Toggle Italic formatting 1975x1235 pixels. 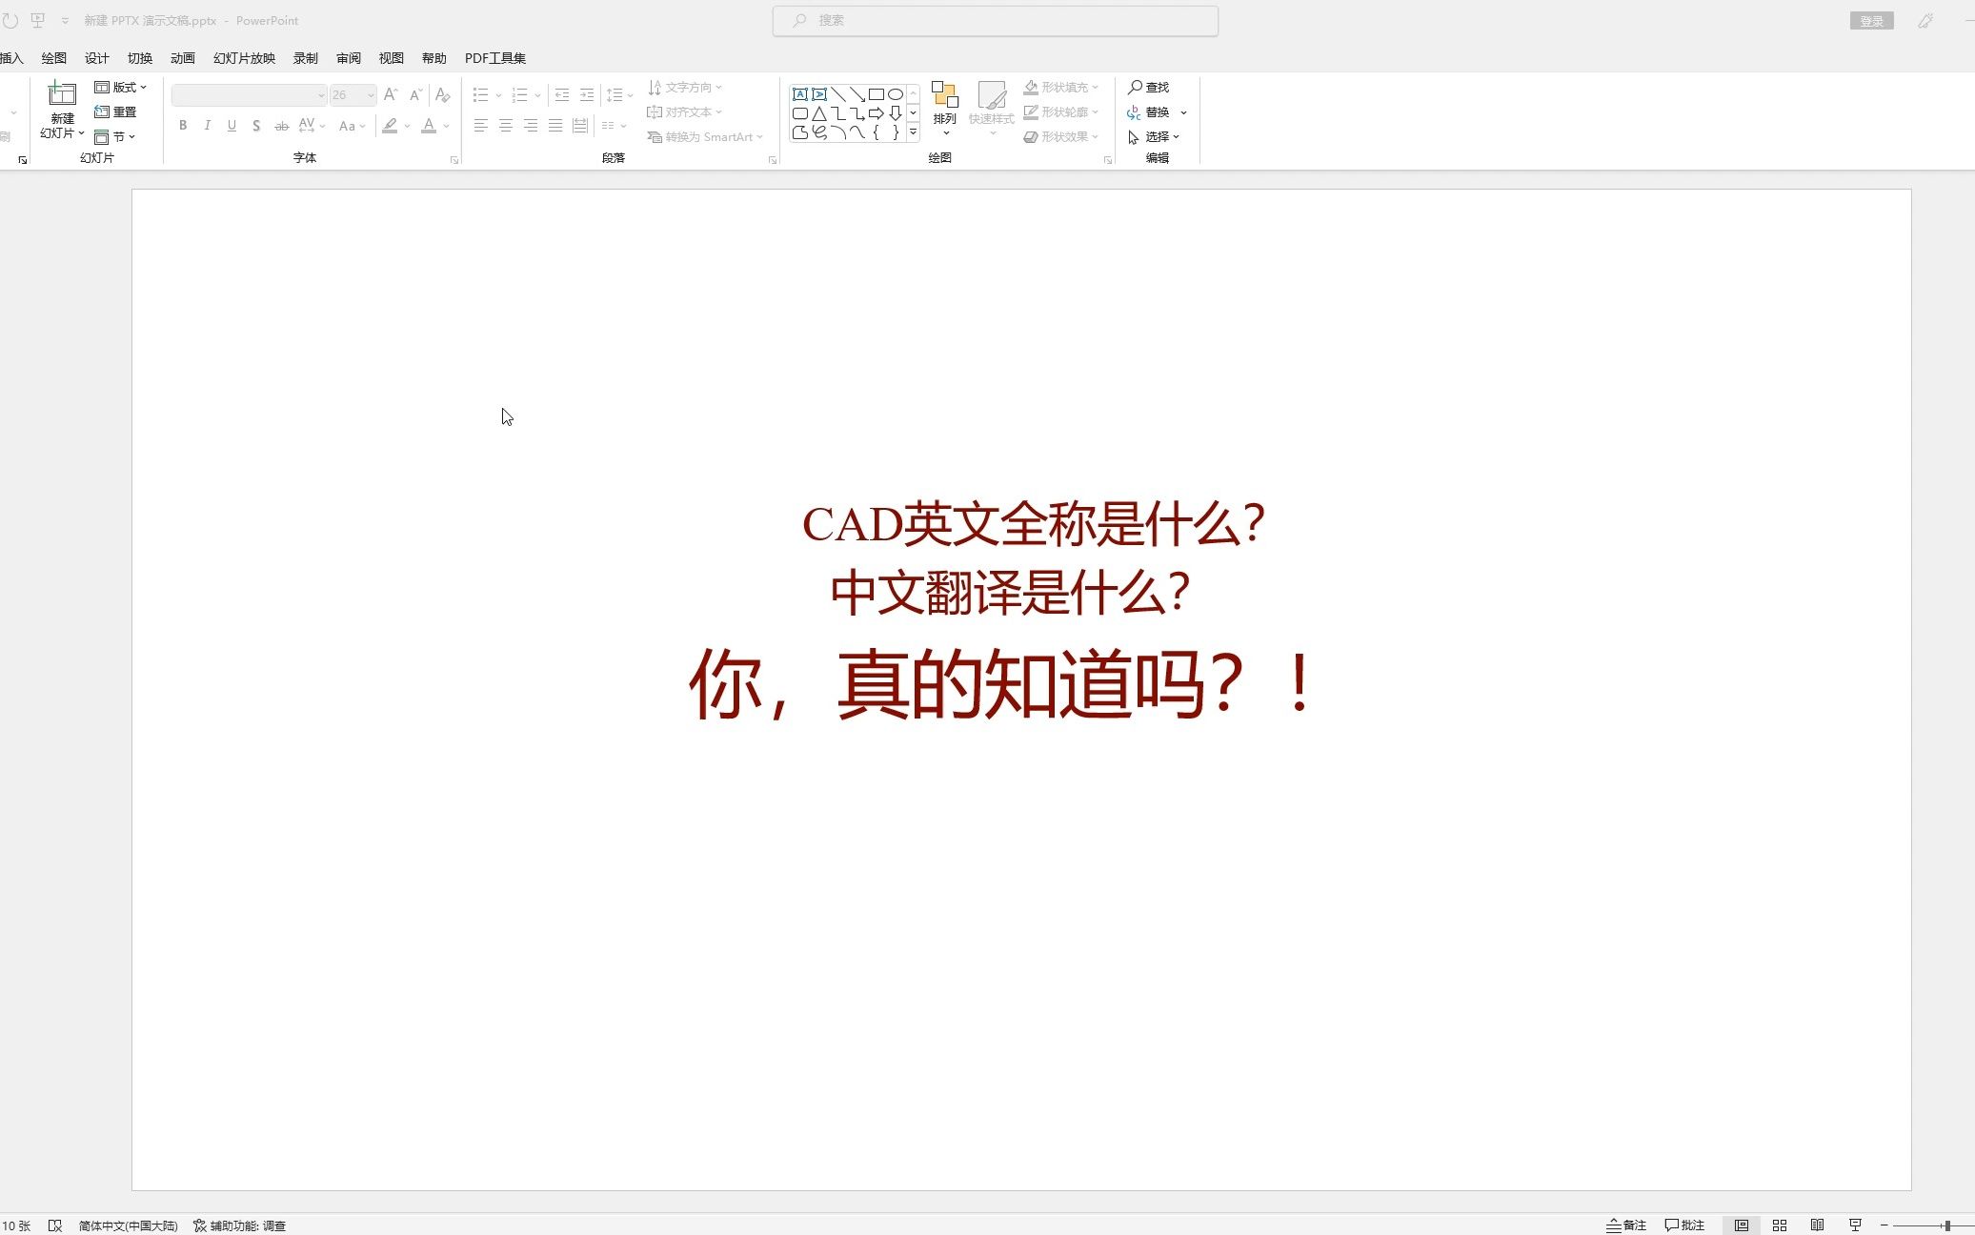208,125
